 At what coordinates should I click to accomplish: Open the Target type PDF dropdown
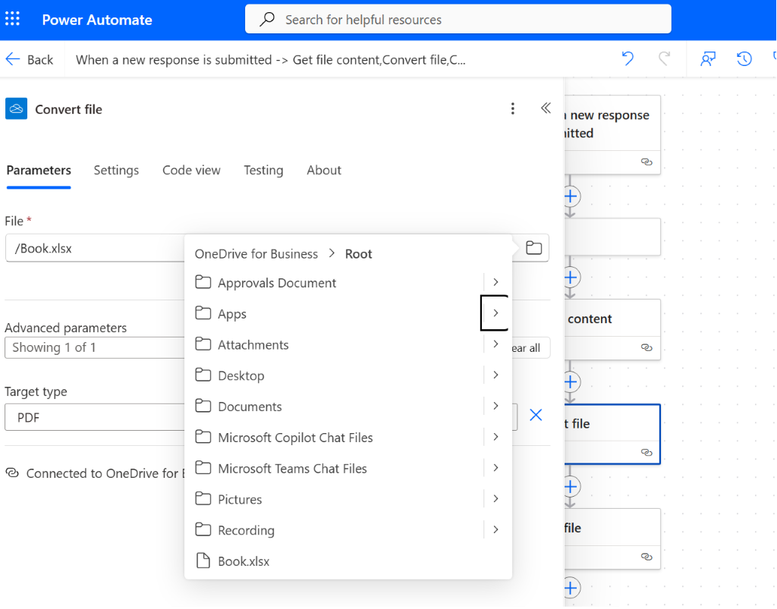point(94,417)
